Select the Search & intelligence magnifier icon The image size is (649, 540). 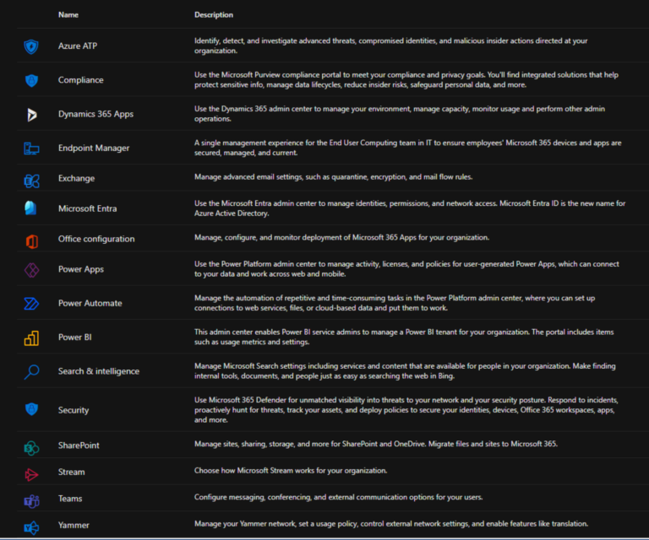coord(31,372)
